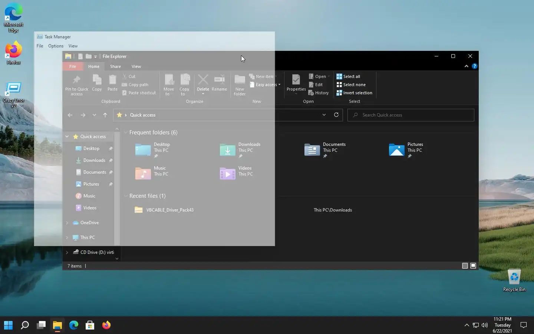
Task: Open the Music folder in Frequent folders
Action: [x=152, y=173]
